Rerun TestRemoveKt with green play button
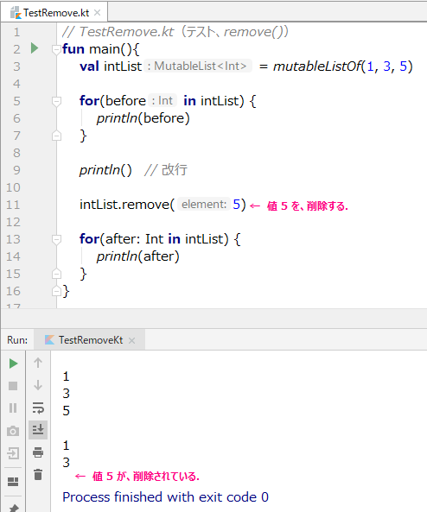The height and width of the screenshot is (512, 427). 13,363
